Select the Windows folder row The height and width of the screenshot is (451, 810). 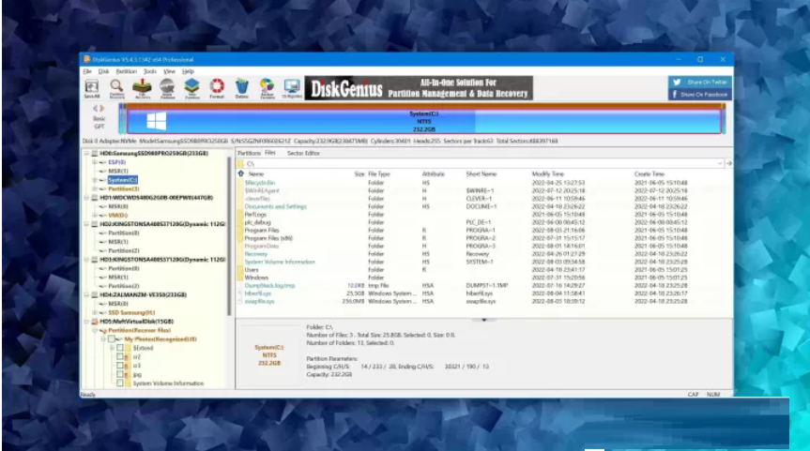coord(465,278)
